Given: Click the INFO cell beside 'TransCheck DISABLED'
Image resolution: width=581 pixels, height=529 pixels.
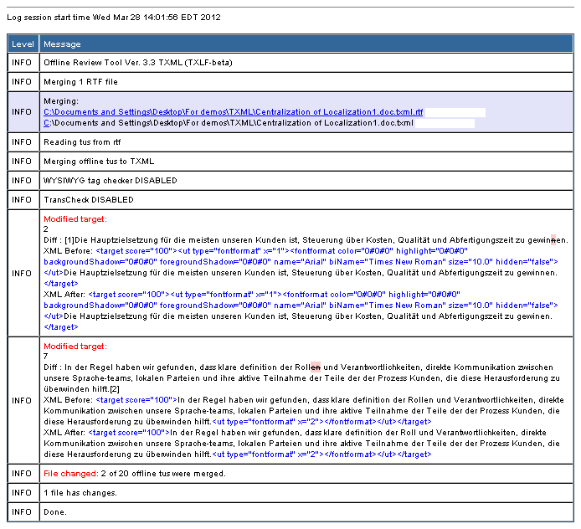Looking at the screenshot, I should 22,200.
